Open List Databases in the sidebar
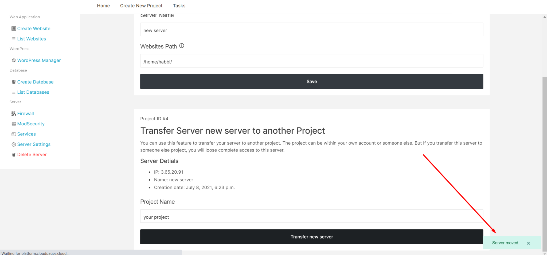The image size is (547, 255). [x=33, y=92]
